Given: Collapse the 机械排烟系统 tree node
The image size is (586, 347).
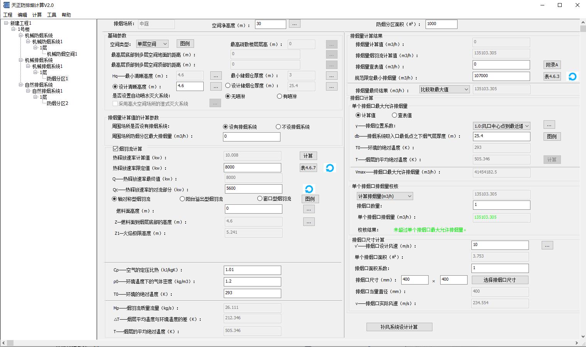Looking at the screenshot, I should (x=21, y=60).
